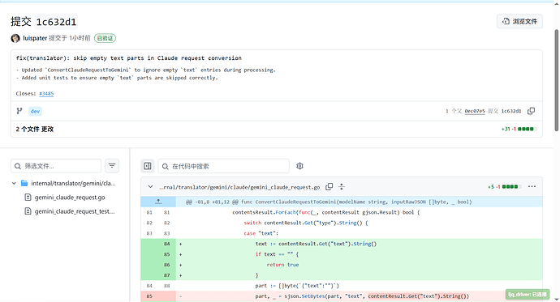Open the diff file's three-dot menu
This screenshot has width=560, height=302.
click(x=532, y=186)
